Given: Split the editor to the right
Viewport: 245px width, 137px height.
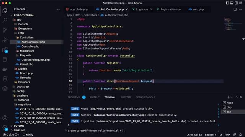Looking at the screenshot, I should [235, 9].
